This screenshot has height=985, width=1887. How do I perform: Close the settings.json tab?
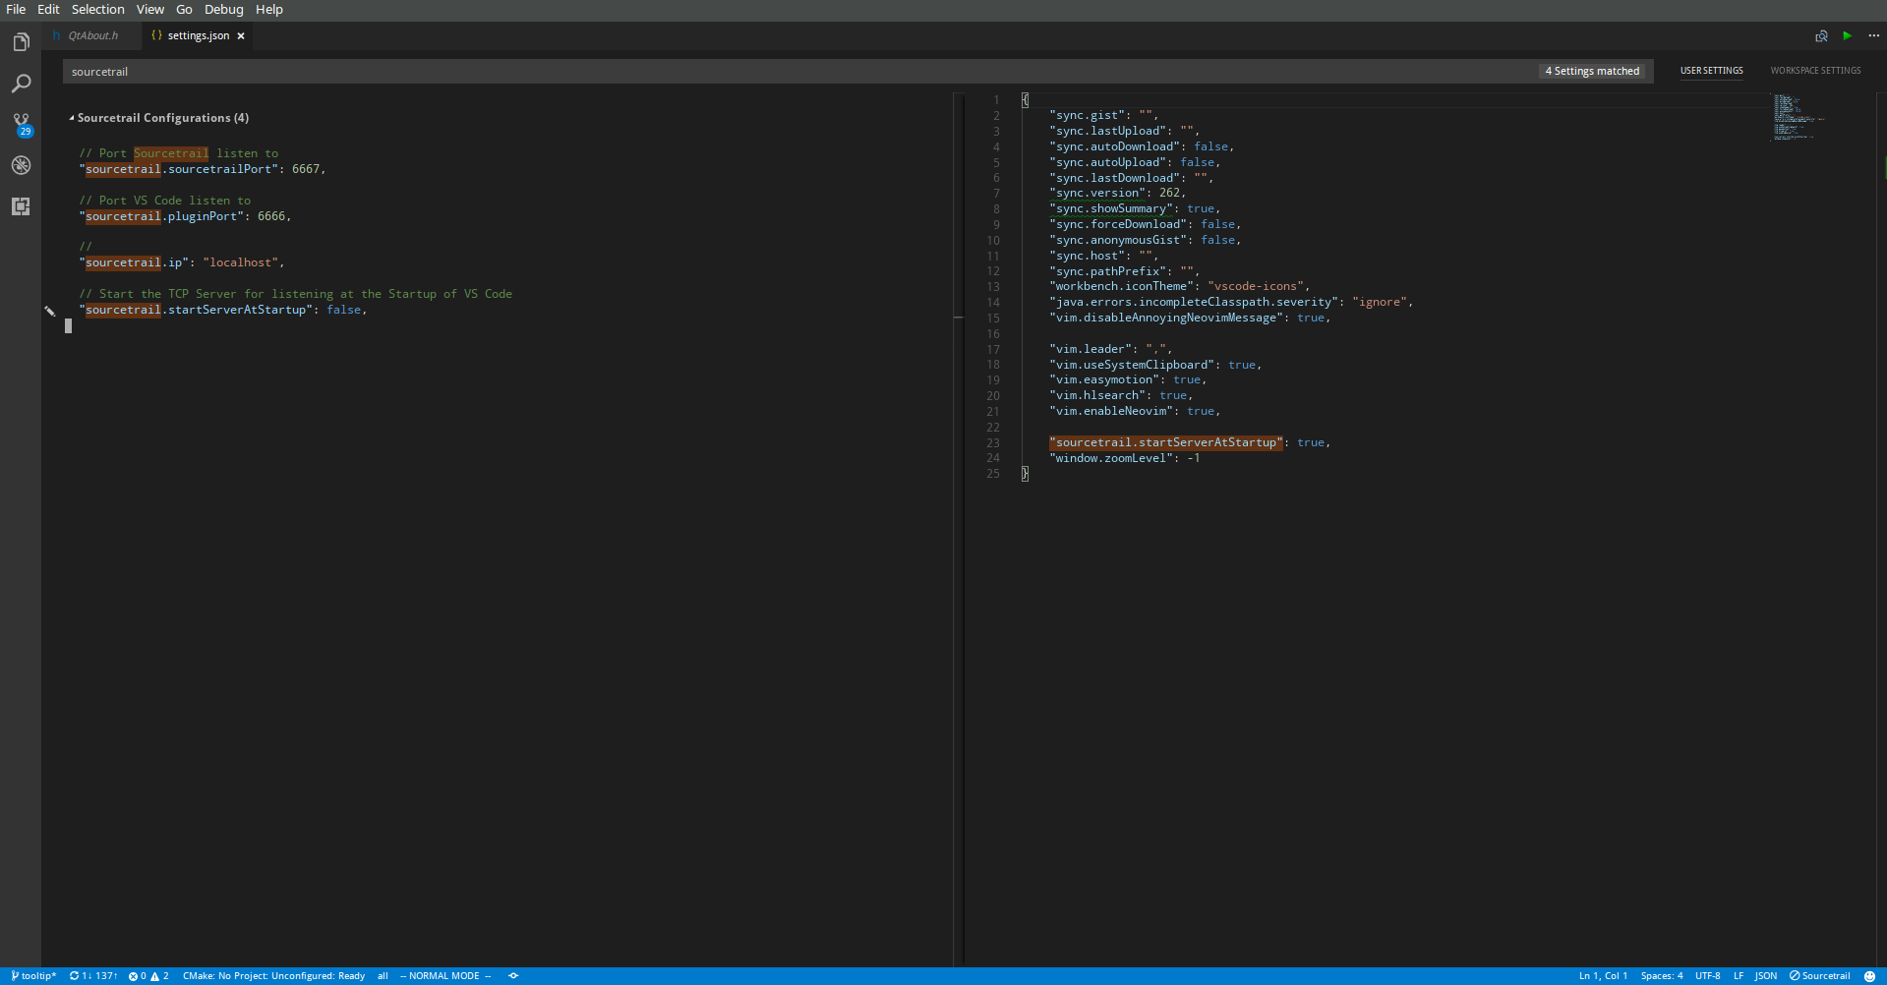(241, 35)
